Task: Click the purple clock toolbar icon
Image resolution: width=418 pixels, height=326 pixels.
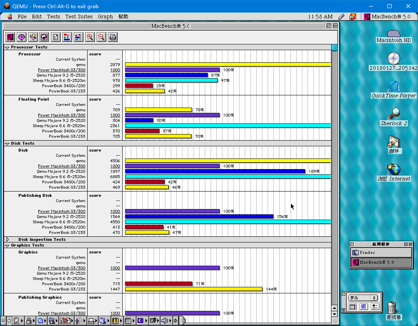Action: 21,37
